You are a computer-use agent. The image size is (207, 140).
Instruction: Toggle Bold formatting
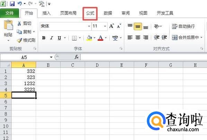44,38
